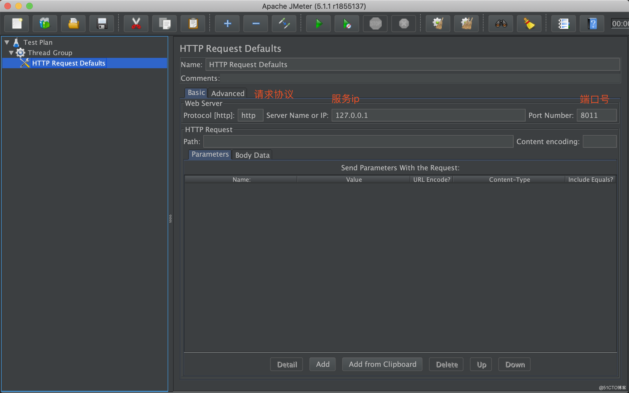The height and width of the screenshot is (393, 629).
Task: Click the Stop sign icon
Action: point(375,24)
